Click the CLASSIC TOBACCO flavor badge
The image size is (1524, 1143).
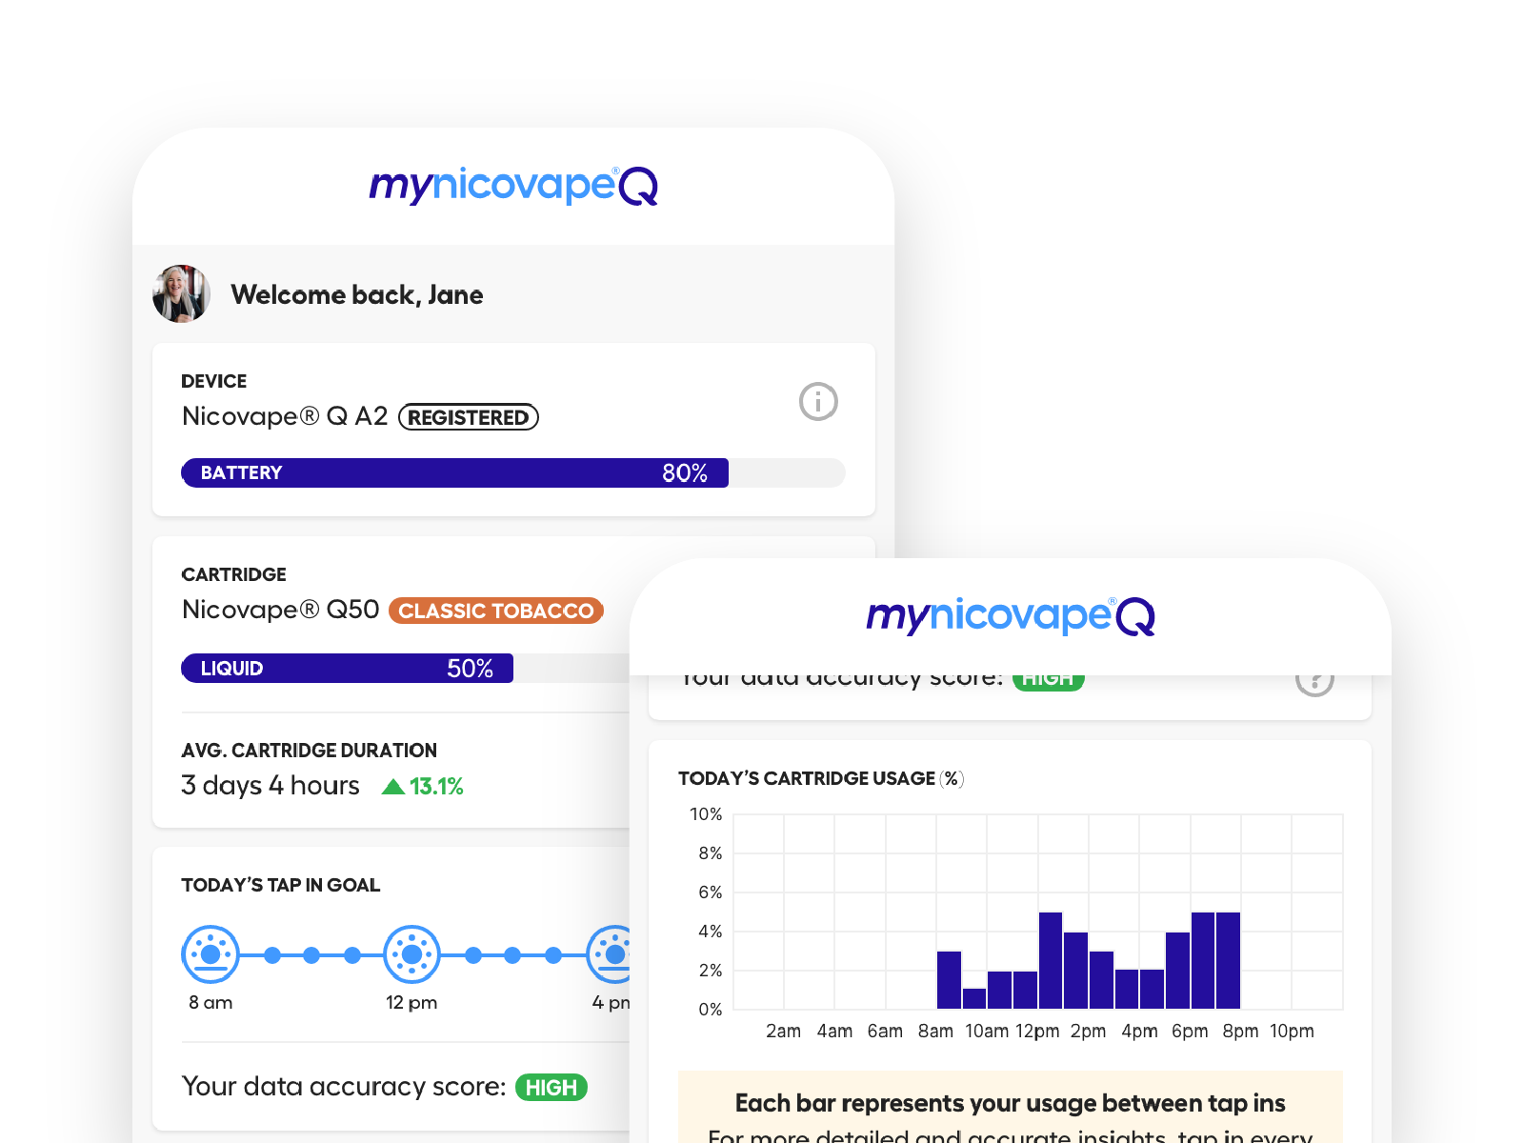(496, 611)
